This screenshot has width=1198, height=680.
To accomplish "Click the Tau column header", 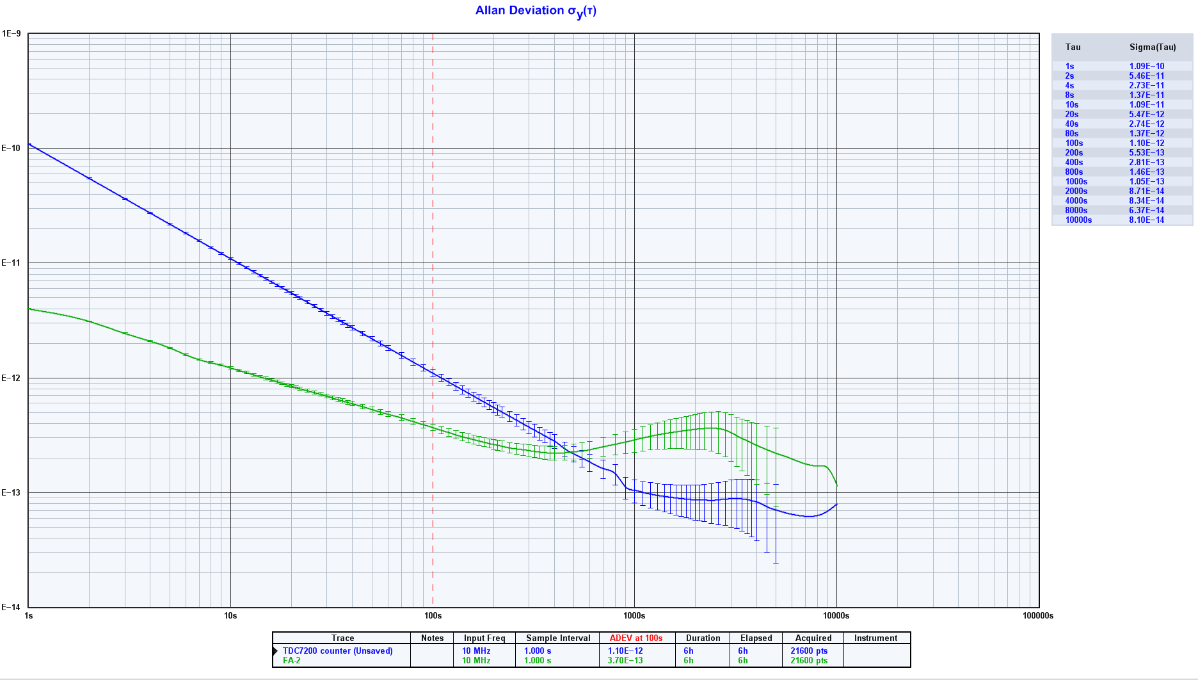I will (x=1073, y=47).
